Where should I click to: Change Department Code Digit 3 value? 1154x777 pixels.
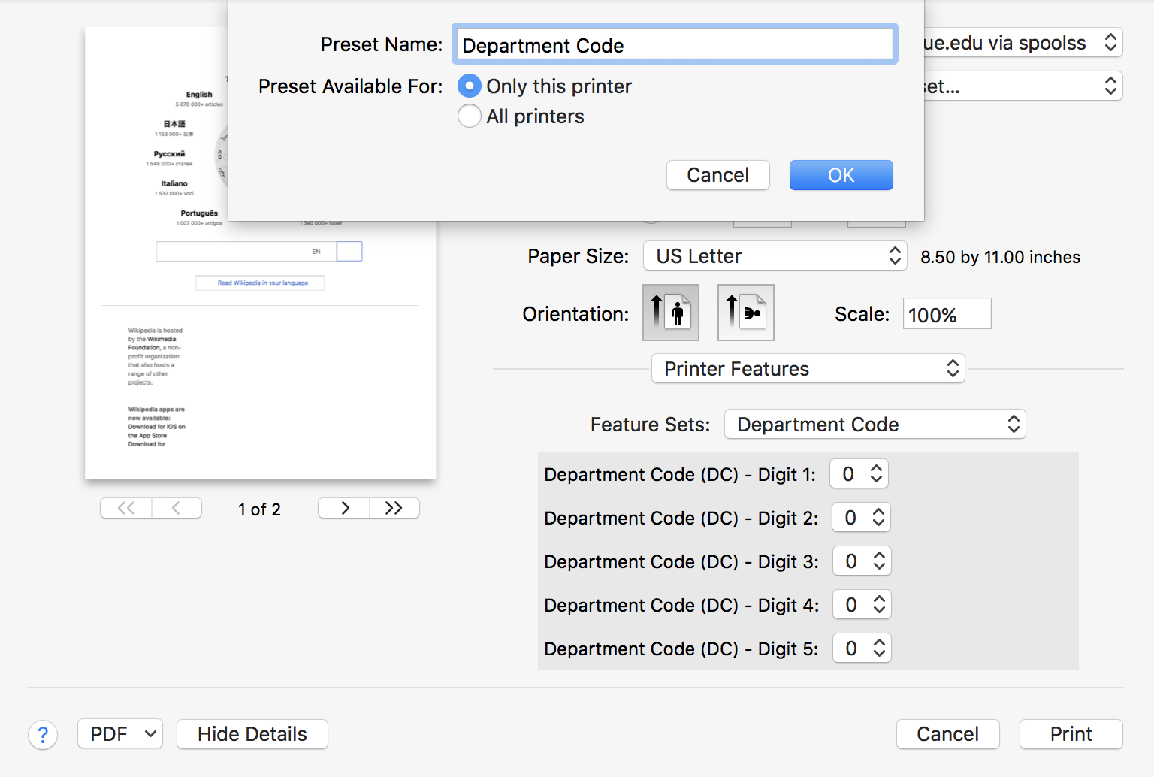tap(862, 561)
